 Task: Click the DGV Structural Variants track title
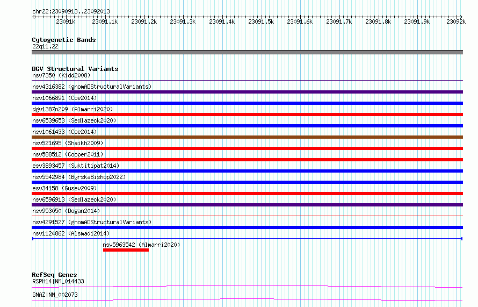click(75, 69)
